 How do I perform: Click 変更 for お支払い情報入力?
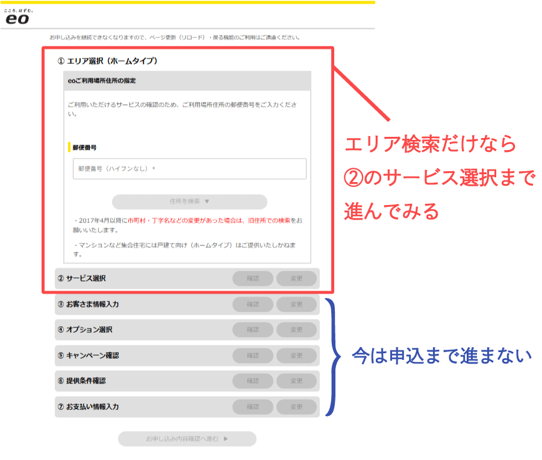coord(296,407)
